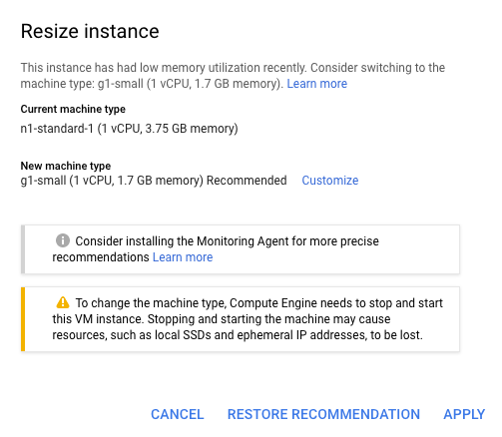Click the yellow warning triangle icon
The height and width of the screenshot is (437, 502).
(63, 302)
